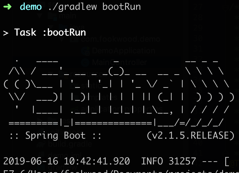Image resolution: width=239 pixels, height=173 pixels.
Task: Click the DemoApplication class icon
Action: (x=86, y=51)
